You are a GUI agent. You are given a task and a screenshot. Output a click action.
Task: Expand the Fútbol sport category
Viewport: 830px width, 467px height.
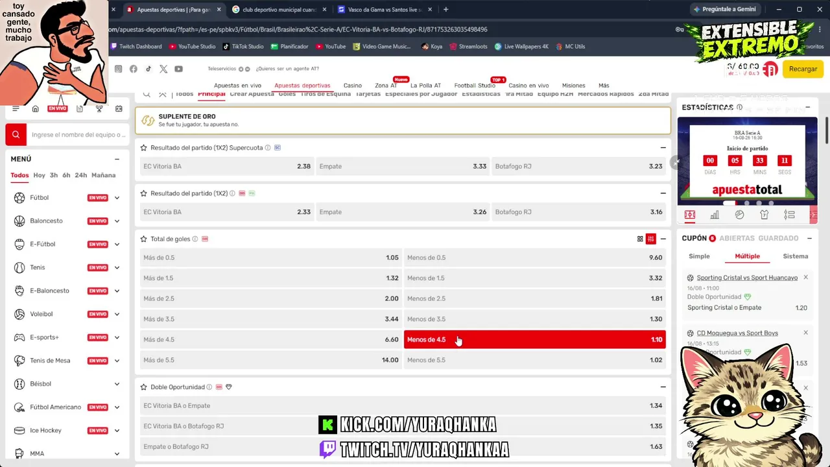pyautogui.click(x=117, y=198)
